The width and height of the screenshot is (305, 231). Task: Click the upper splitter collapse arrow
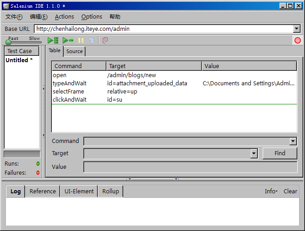click(x=44, y=89)
